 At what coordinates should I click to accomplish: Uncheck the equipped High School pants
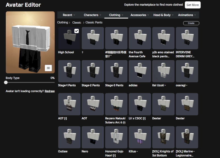[76, 31]
